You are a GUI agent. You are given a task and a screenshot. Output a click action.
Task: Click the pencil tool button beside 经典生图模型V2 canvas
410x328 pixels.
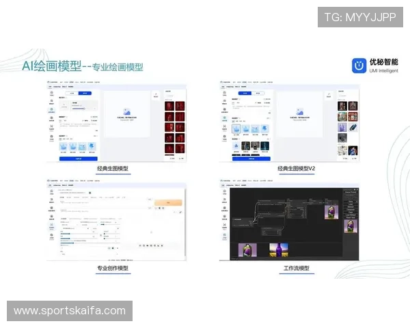(329, 96)
